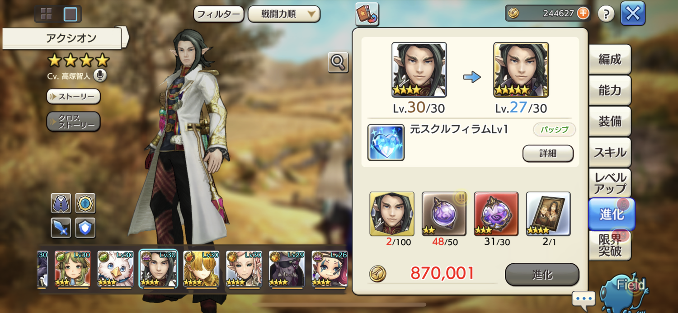This screenshot has width=678, height=313.
Task: Switch to grid view layout
Action: [46, 14]
